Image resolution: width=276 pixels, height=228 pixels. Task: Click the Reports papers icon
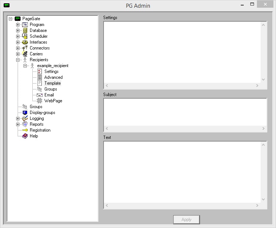click(25, 124)
